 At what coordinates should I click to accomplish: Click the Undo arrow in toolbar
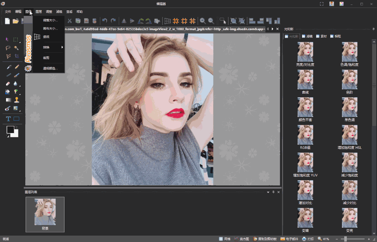(105, 21)
